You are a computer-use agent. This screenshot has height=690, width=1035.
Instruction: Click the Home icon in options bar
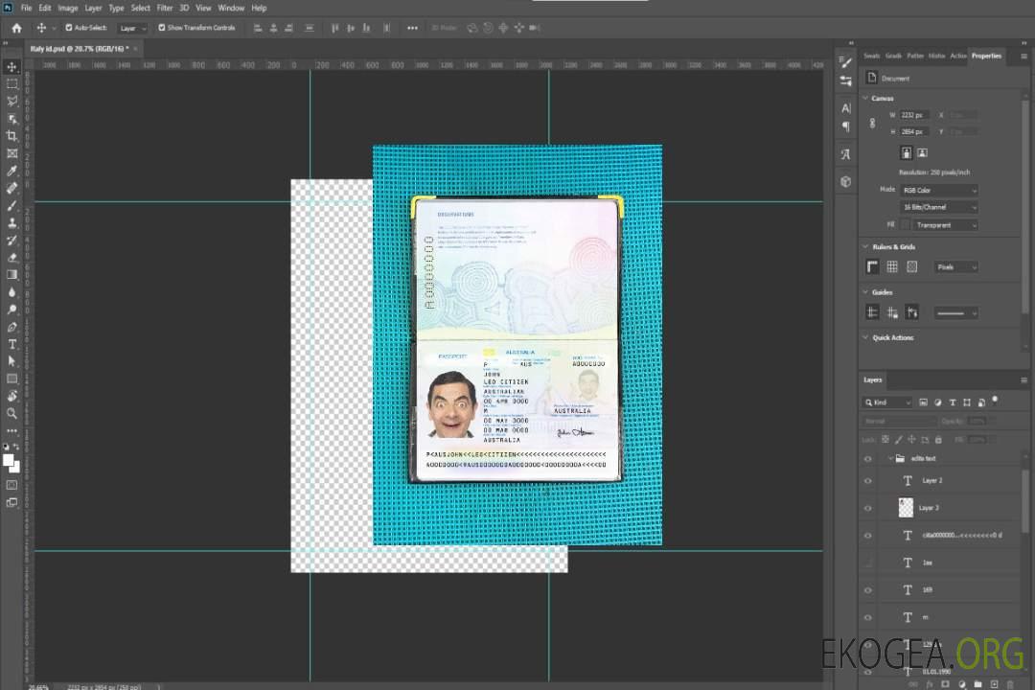click(x=16, y=28)
